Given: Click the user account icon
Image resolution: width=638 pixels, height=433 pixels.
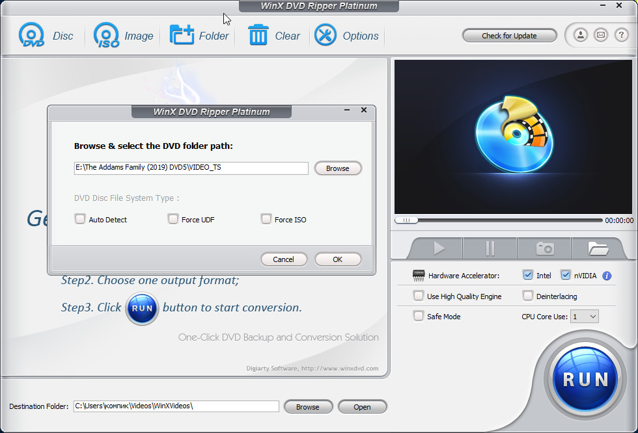Looking at the screenshot, I should [581, 35].
